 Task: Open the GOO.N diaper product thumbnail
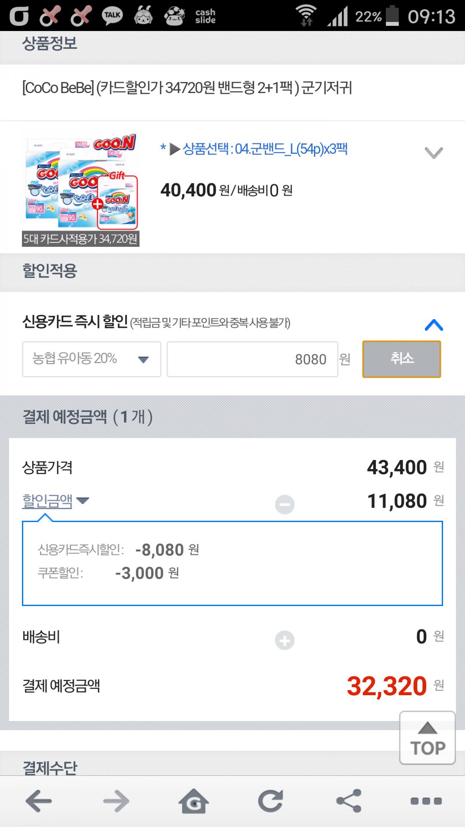tap(81, 182)
